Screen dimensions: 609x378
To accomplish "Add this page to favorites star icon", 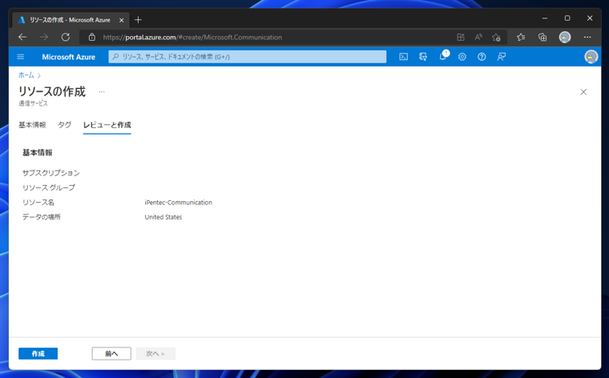I will 496,38.
